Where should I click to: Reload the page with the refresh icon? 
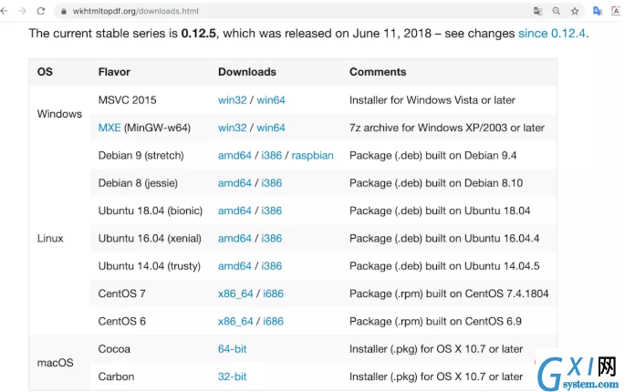(41, 11)
